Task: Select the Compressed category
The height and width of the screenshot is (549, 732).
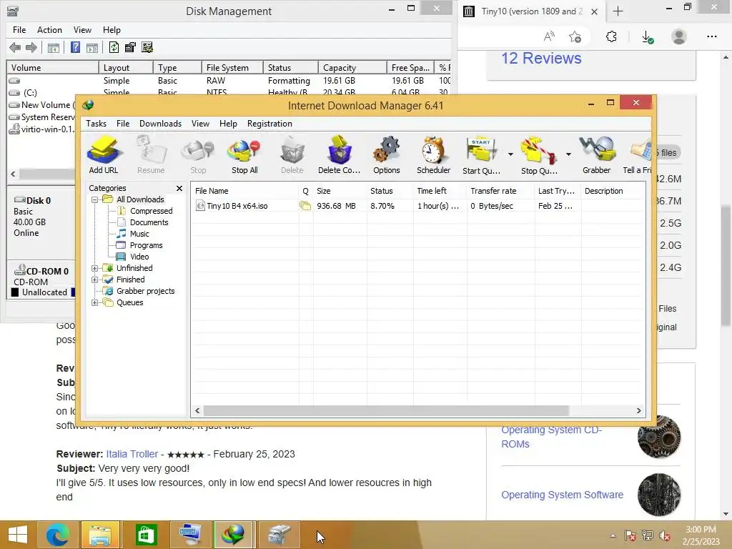Action: (x=151, y=211)
